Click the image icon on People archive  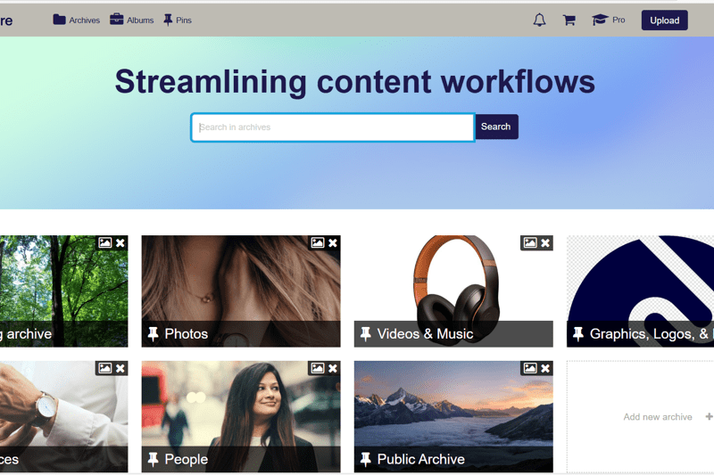coord(318,368)
